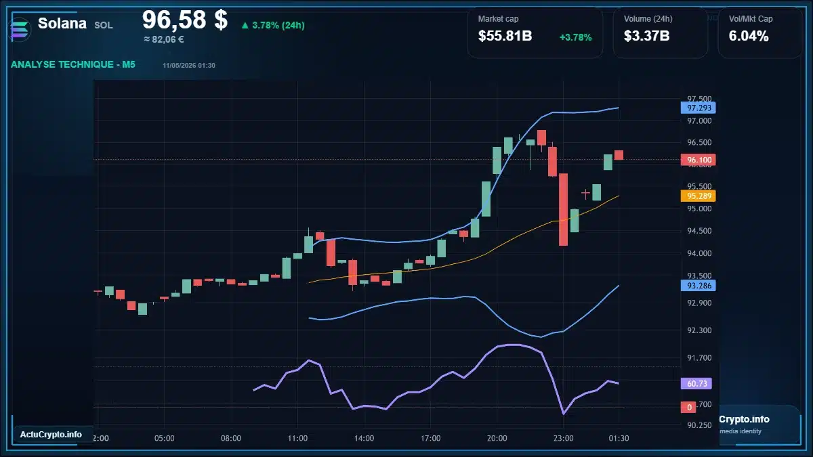Click the Solana logo icon
The image size is (813, 457).
coord(21,29)
